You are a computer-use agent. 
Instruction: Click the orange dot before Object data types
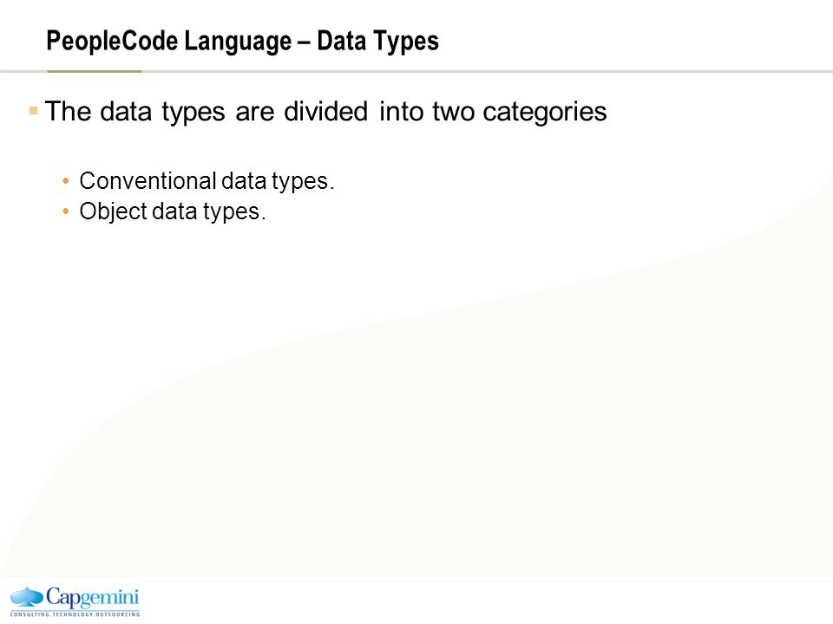tap(66, 211)
